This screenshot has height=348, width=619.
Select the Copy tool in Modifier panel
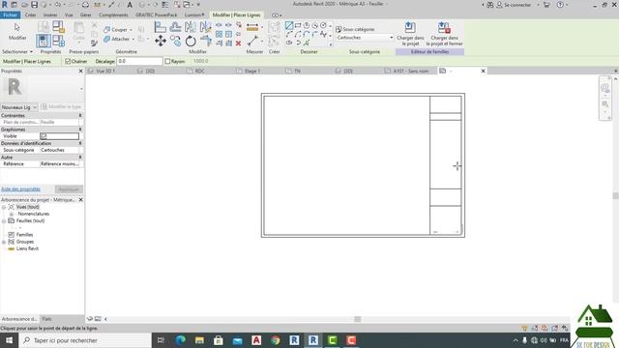(x=175, y=41)
